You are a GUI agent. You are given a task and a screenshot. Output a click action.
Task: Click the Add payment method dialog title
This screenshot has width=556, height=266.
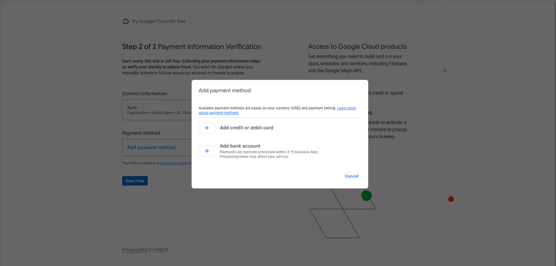click(x=224, y=91)
